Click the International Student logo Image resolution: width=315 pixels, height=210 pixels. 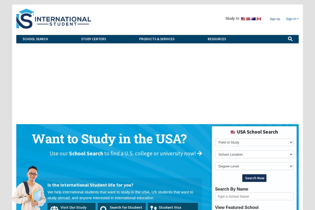click(x=54, y=19)
